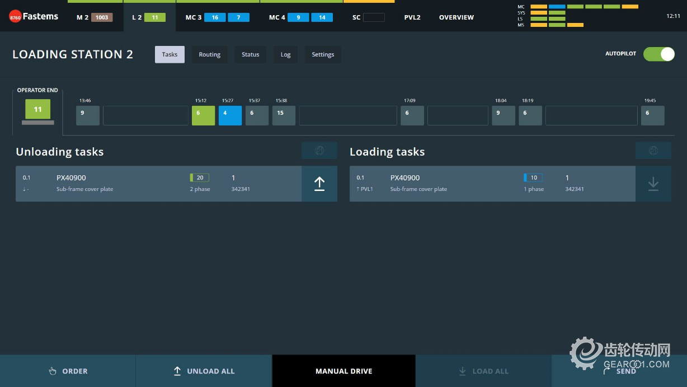The image size is (687, 387).
Task: Switch to the Routing tab
Action: click(209, 54)
